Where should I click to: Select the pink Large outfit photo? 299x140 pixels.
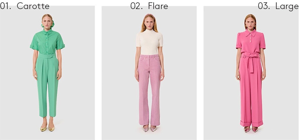(x=251, y=73)
